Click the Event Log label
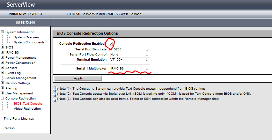The height and width of the screenshot is (140, 272). [x=13, y=73]
